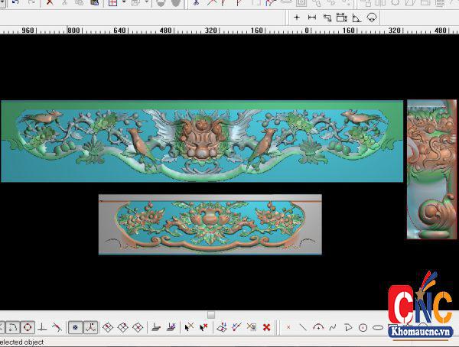
Task: Click the long bird relief panel
Action: [x=201, y=141]
